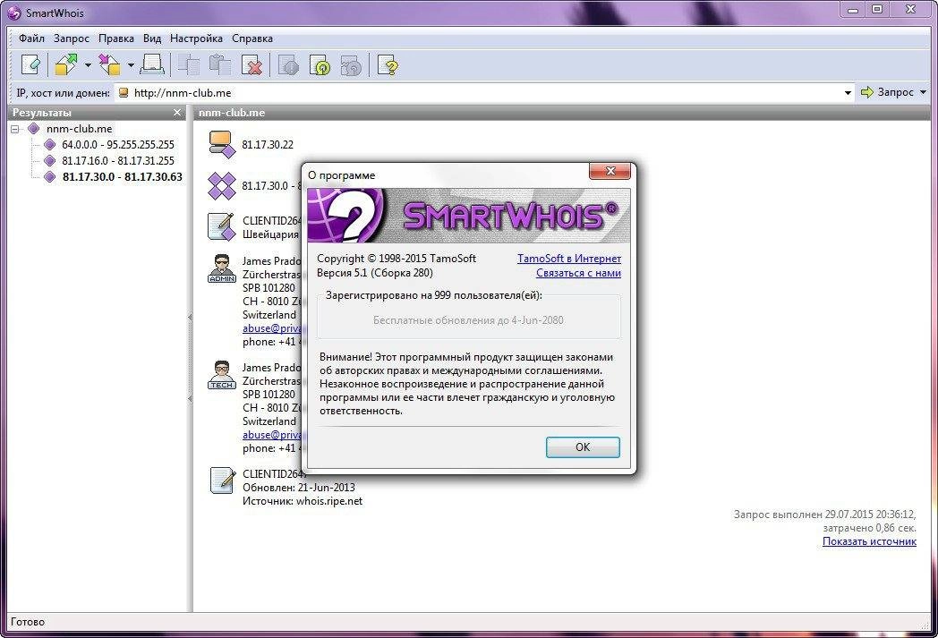The image size is (938, 638).
Task: Click the greyed stop-query toolbar icon
Action: point(289,64)
